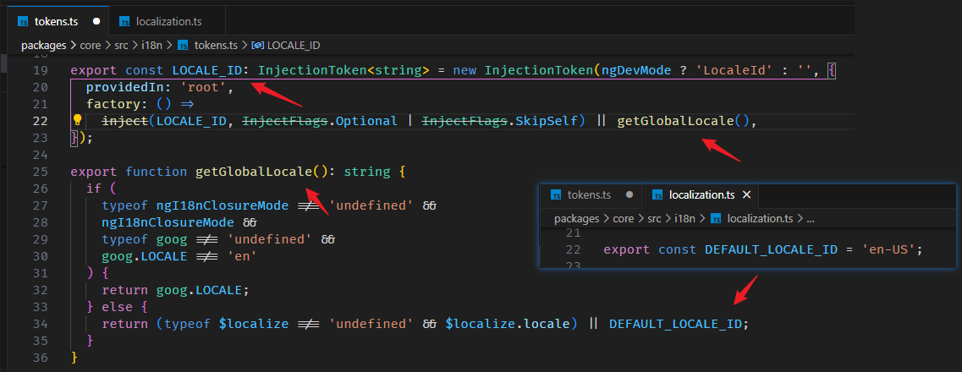Image resolution: width=962 pixels, height=372 pixels.
Task: Switch to the dimmed tokens.ts tab beside active localization.ts
Action: pos(589,195)
